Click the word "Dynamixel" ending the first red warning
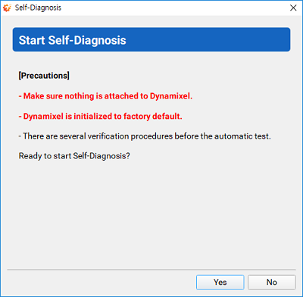The width and height of the screenshot is (303, 297). tap(171, 96)
